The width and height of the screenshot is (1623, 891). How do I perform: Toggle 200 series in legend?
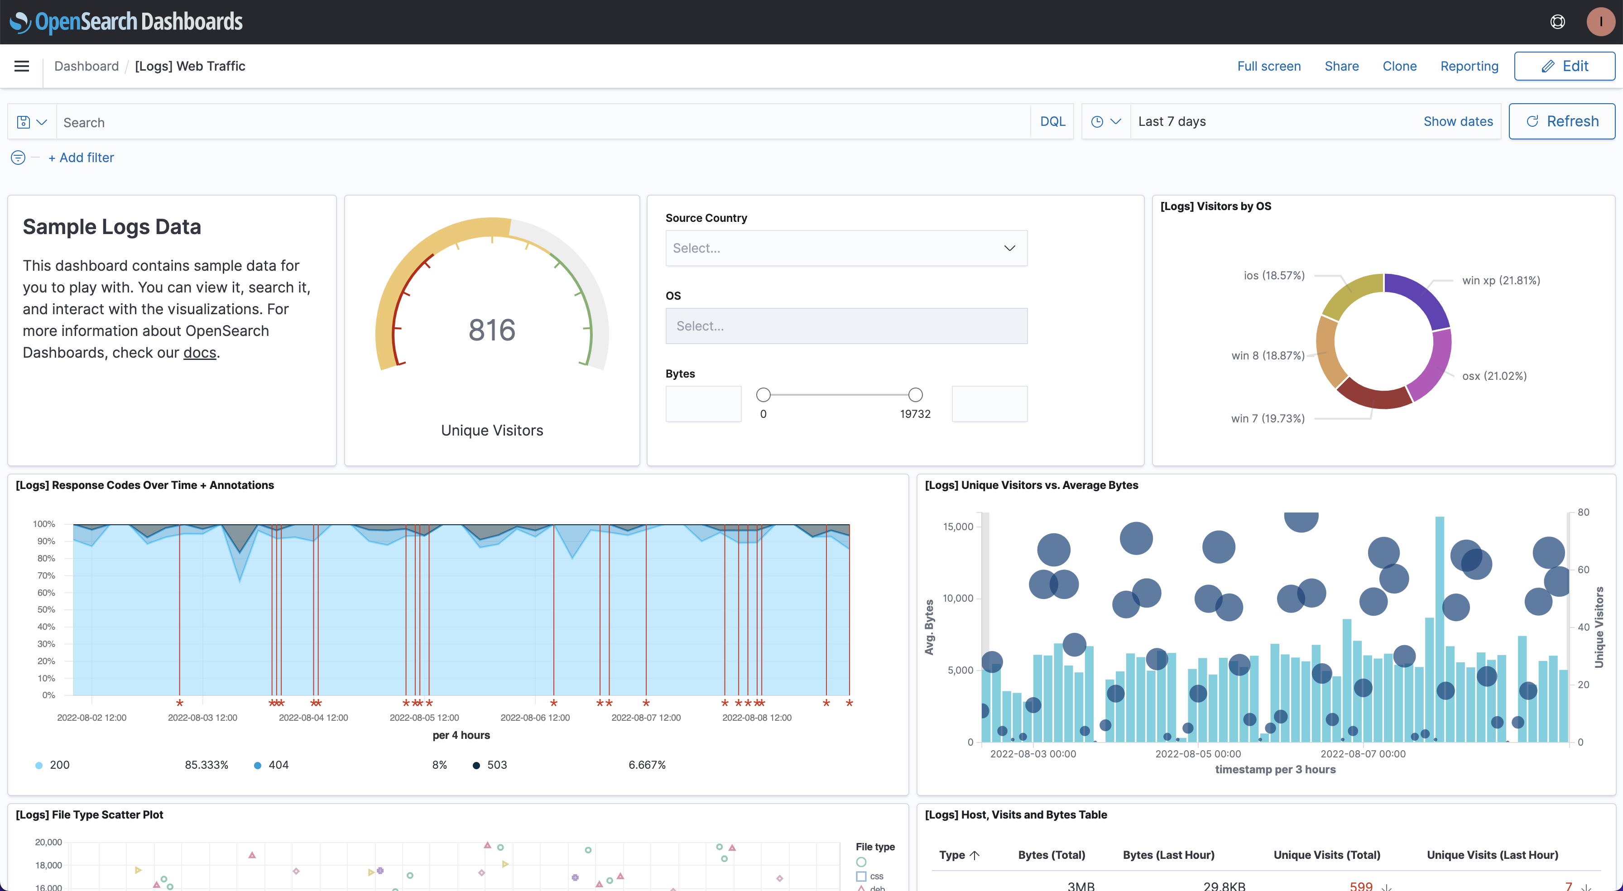pyautogui.click(x=52, y=765)
